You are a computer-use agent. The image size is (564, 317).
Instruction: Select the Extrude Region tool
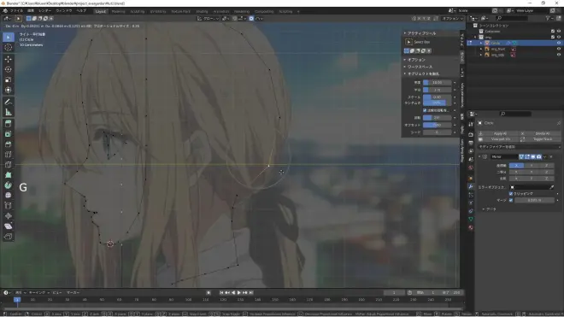click(x=9, y=124)
